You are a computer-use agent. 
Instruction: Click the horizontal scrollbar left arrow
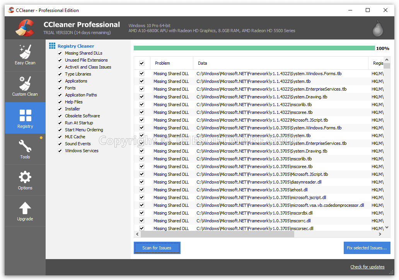[x=137, y=234]
